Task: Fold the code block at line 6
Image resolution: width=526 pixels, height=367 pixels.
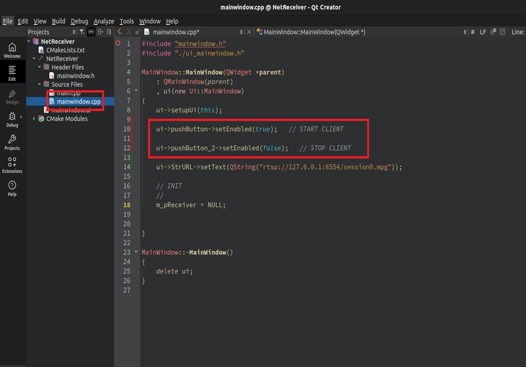Action: (136, 91)
